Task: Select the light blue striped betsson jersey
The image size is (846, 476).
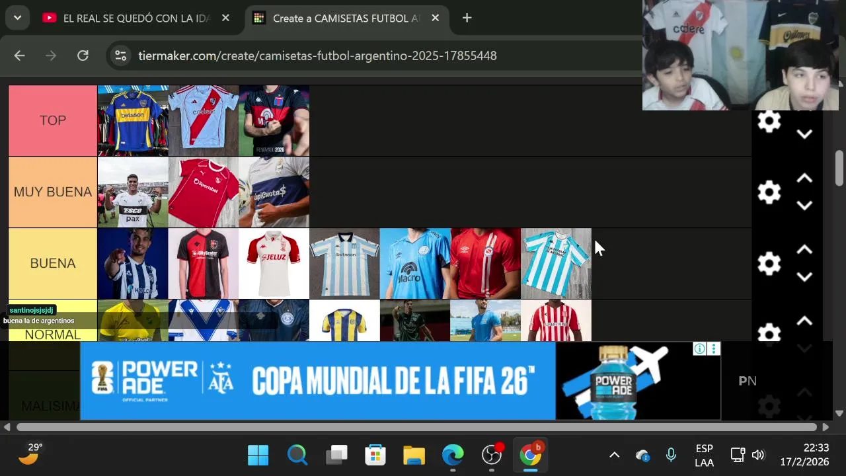Action: click(x=344, y=263)
